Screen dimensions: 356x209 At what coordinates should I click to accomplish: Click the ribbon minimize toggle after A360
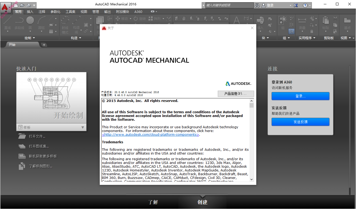pyautogui.click(x=152, y=12)
